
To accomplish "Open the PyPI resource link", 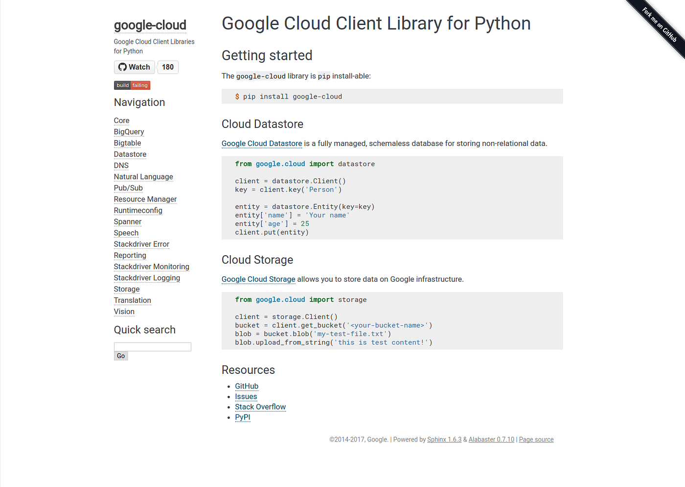I will pos(242,417).
